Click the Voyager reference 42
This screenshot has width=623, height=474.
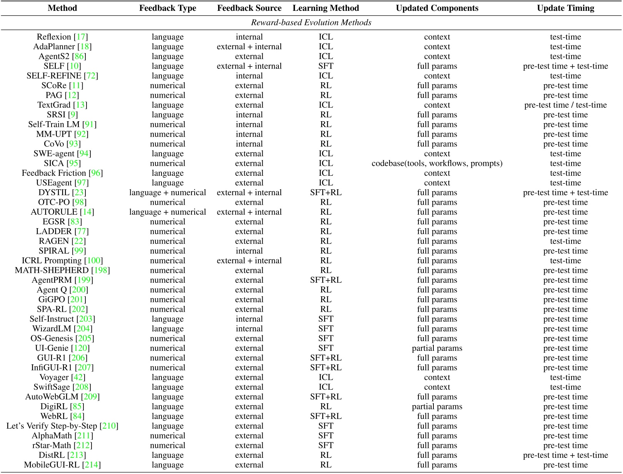(78, 377)
